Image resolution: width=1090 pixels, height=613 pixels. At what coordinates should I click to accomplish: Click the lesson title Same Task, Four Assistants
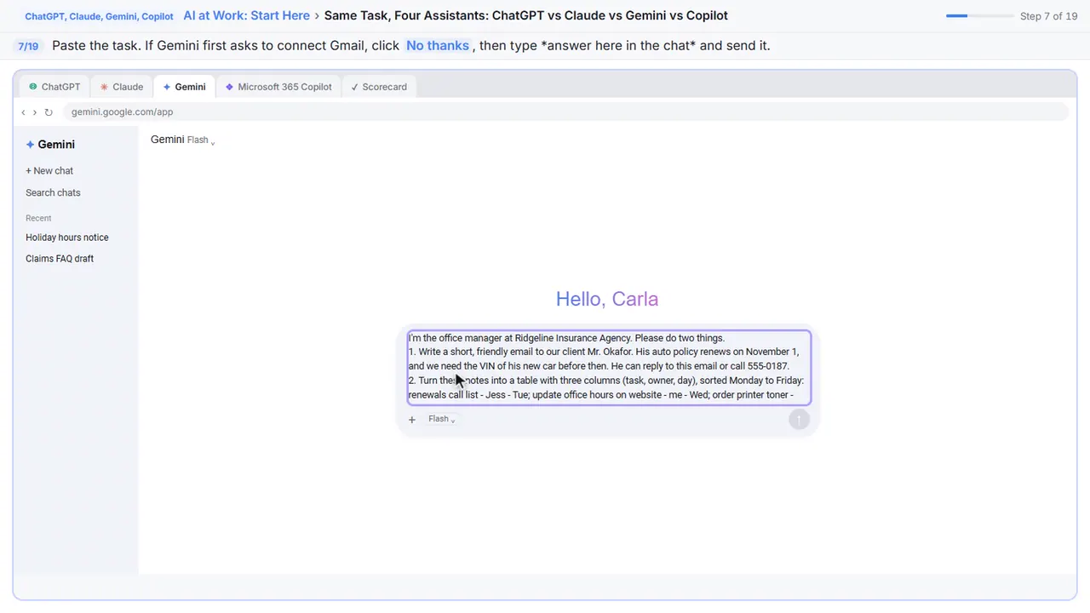pyautogui.click(x=526, y=15)
